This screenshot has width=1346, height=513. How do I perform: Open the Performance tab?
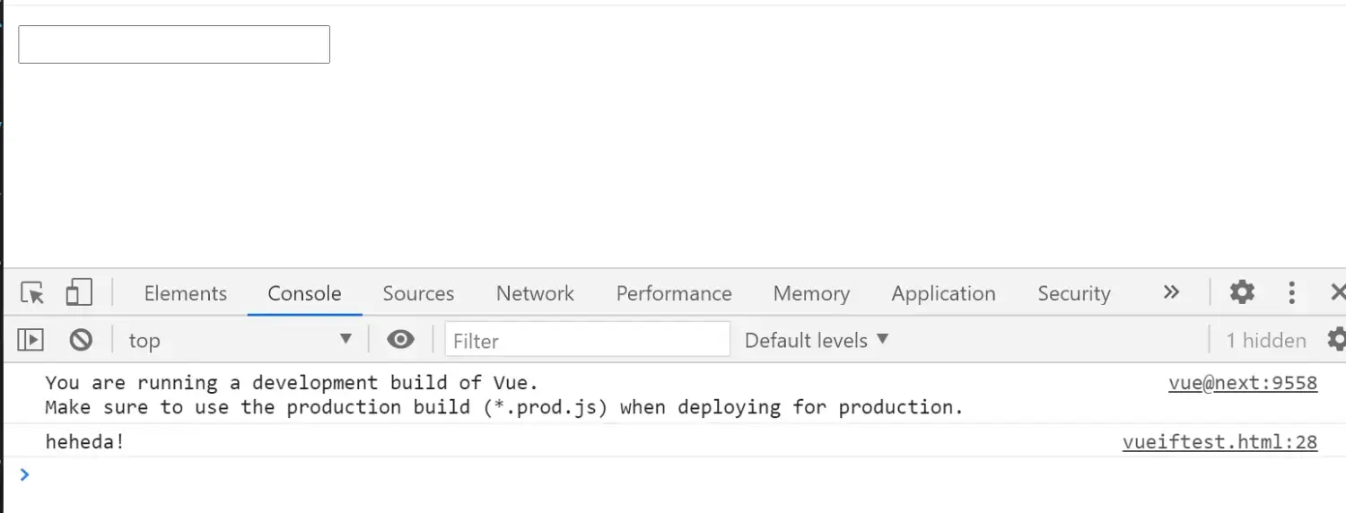[674, 293]
